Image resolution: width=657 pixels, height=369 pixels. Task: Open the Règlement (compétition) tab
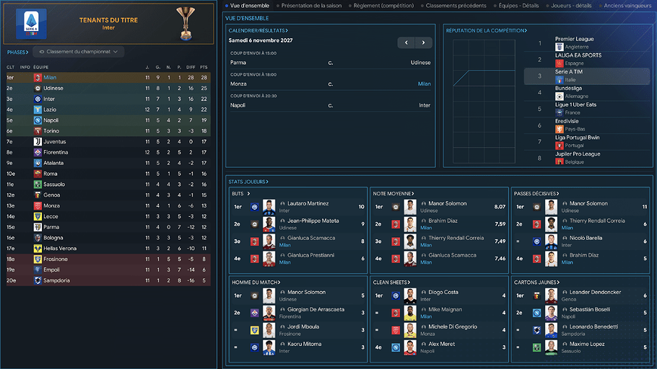pyautogui.click(x=381, y=6)
